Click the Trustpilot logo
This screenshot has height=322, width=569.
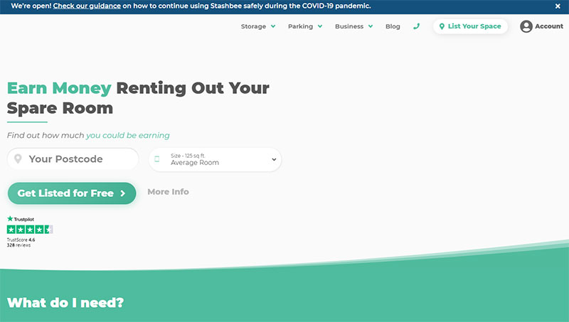(21, 219)
